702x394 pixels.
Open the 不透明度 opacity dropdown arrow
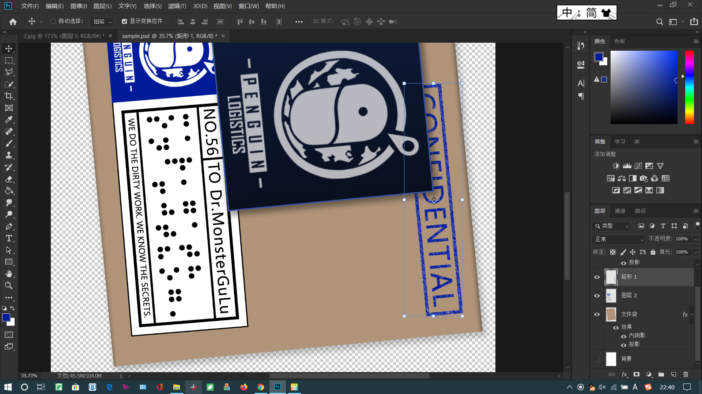click(696, 239)
